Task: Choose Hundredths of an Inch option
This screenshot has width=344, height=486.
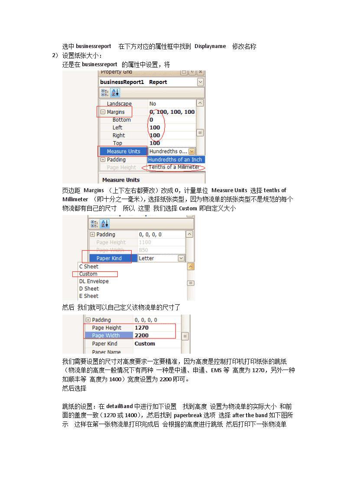Action: pyautogui.click(x=176, y=159)
